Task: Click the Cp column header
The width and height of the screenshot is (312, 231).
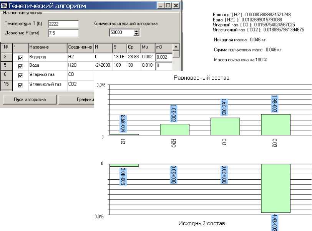Action: (x=134, y=48)
